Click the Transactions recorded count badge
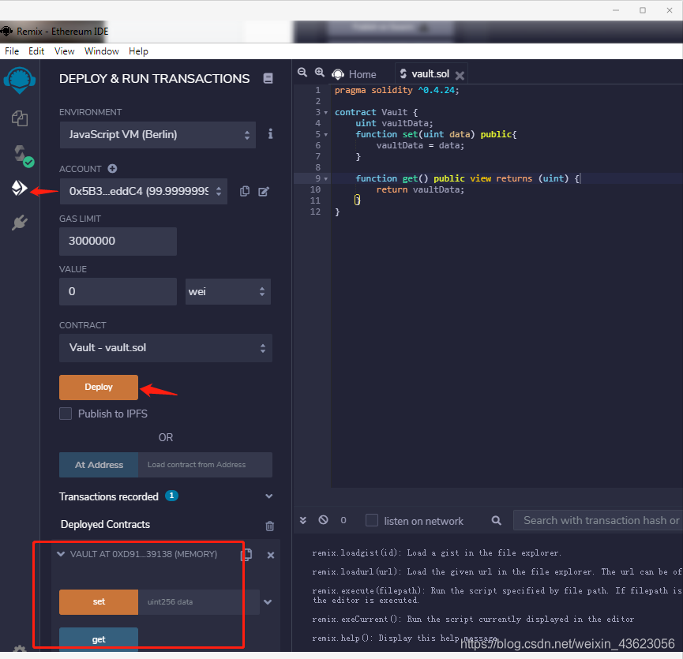 pyautogui.click(x=171, y=496)
